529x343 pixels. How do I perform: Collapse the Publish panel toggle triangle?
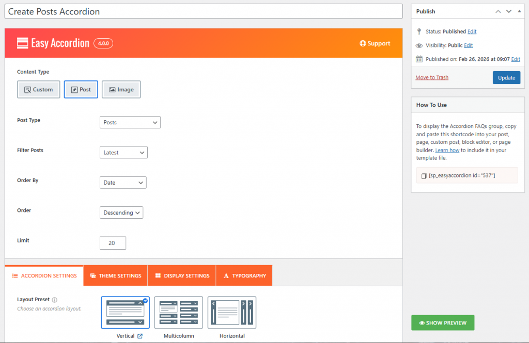point(519,11)
